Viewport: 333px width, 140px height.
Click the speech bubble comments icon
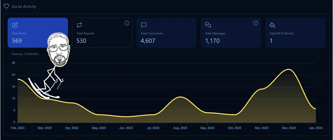[144, 25]
